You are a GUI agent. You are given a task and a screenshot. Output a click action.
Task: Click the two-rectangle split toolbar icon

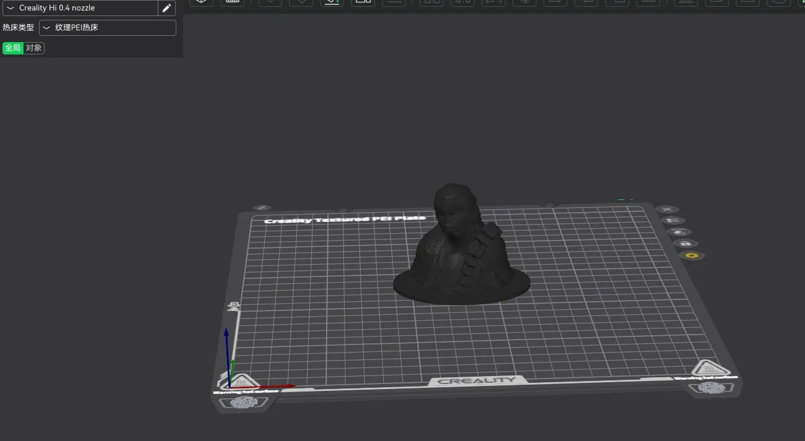coord(363,2)
